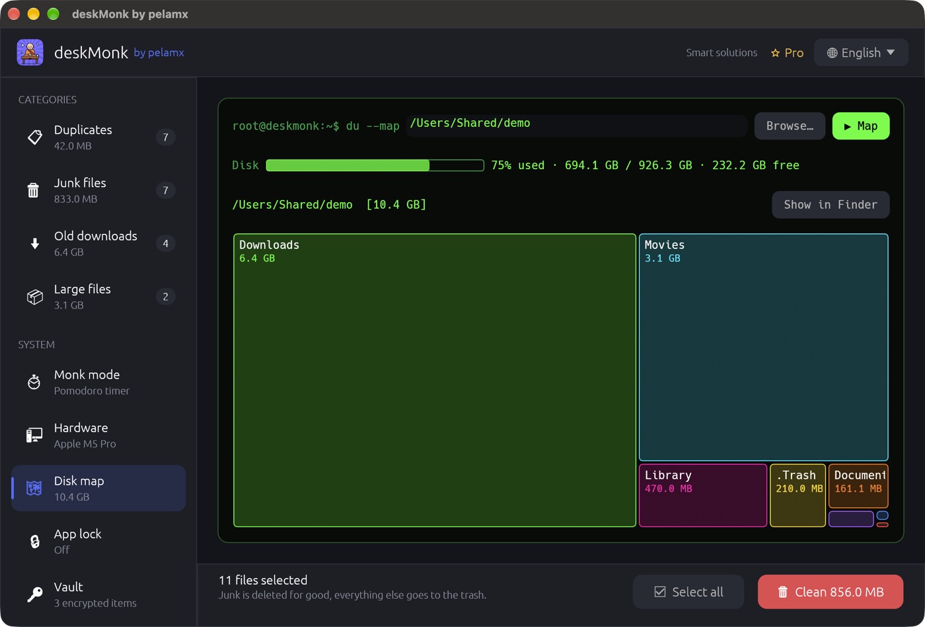Click the Vault key icon
925x627 pixels.
coord(34,595)
